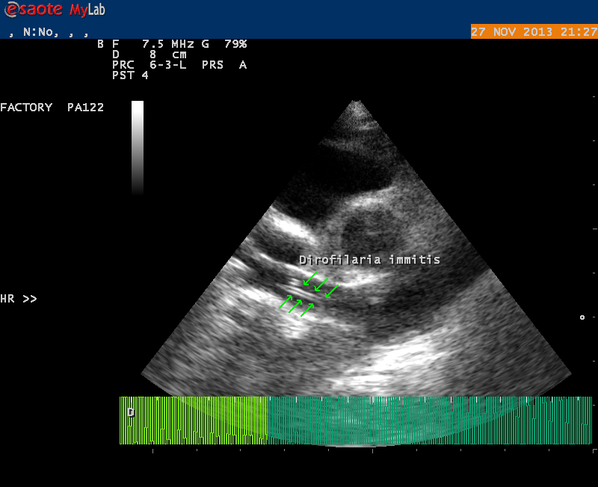
Task: Click the G 79% gain value
Action: point(224,44)
